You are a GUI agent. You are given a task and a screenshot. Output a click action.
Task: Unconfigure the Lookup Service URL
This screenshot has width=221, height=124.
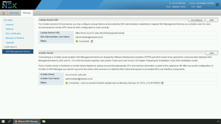[x=196, y=20]
